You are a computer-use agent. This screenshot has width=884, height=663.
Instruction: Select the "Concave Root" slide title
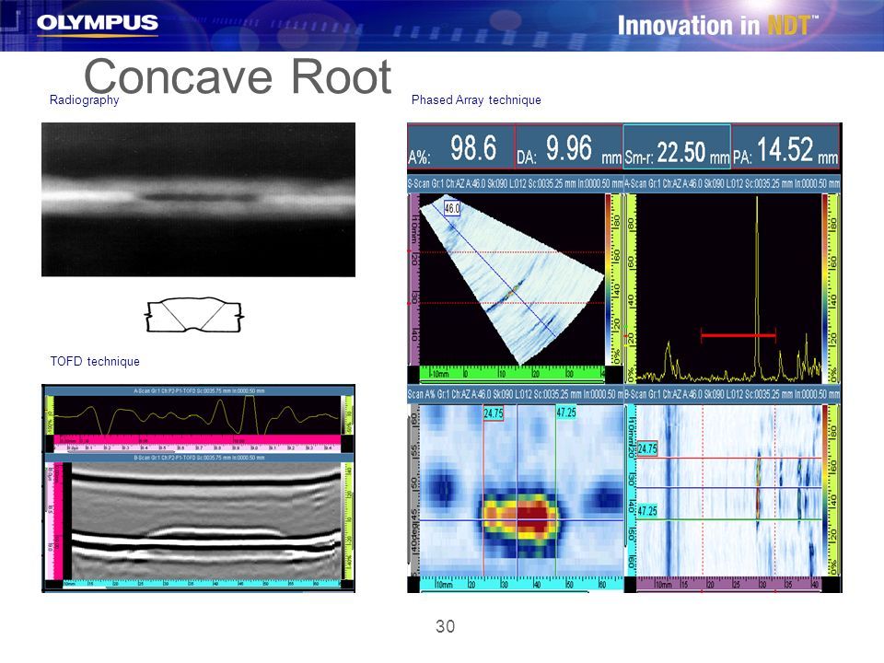[238, 76]
